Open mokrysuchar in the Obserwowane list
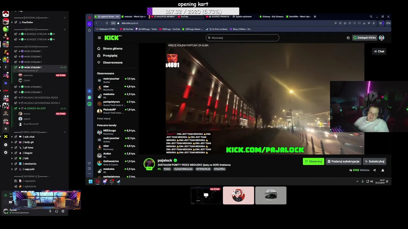Screen dimensions: 408x229 (x=116, y=80)
